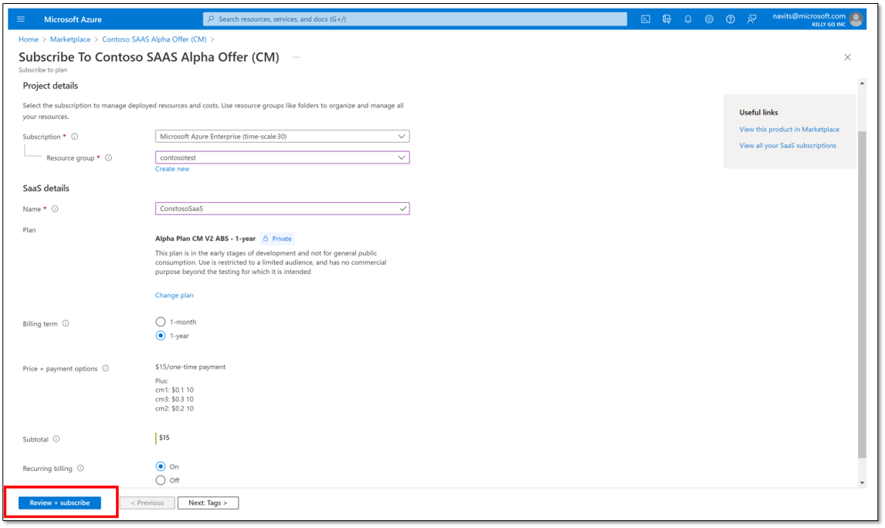Click the Review + subscribe button
This screenshot has width=885, height=528.
pyautogui.click(x=58, y=503)
